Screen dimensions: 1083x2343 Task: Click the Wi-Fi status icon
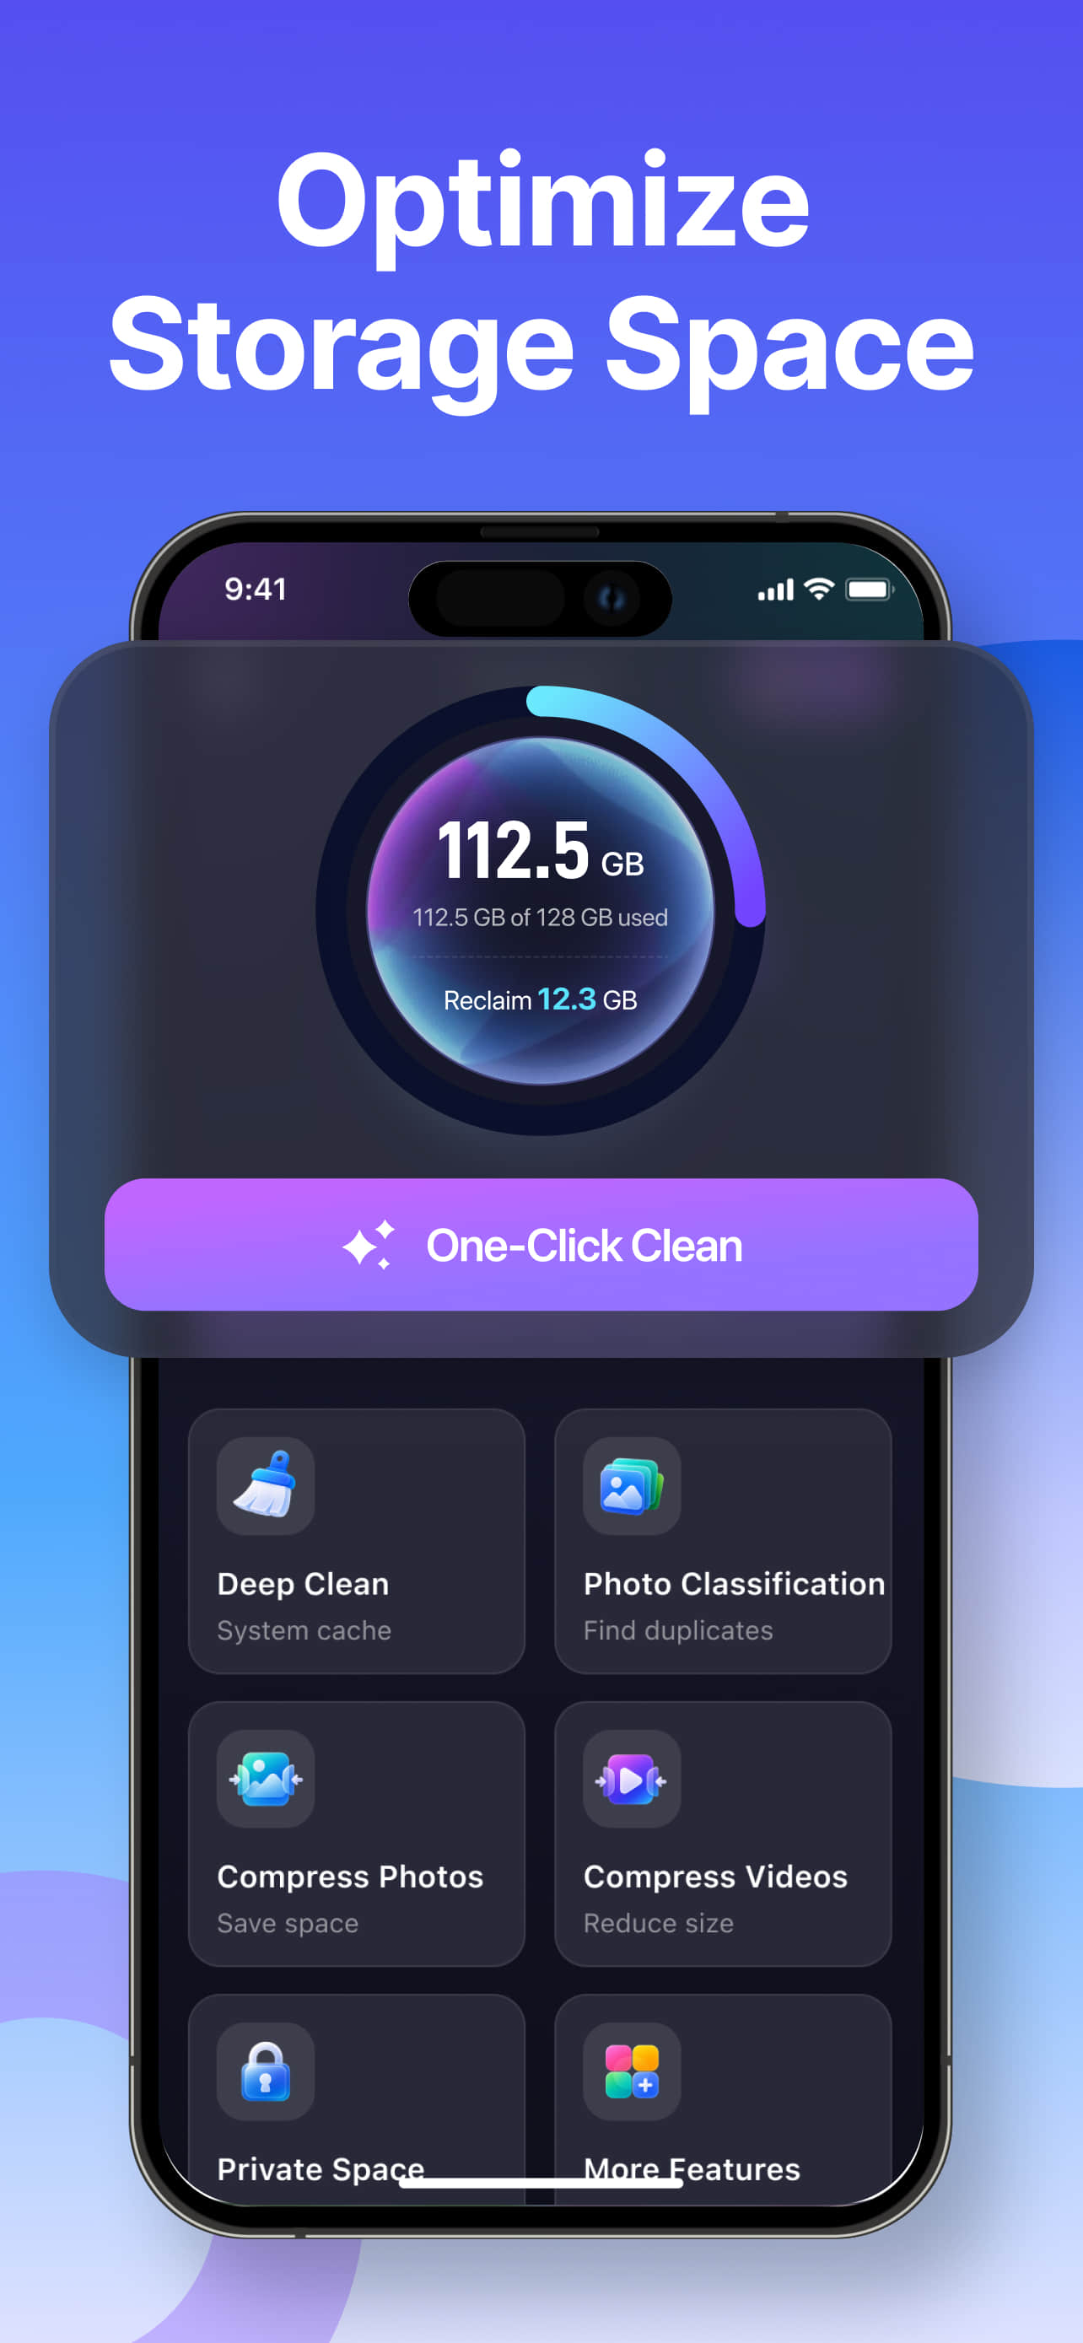click(819, 590)
